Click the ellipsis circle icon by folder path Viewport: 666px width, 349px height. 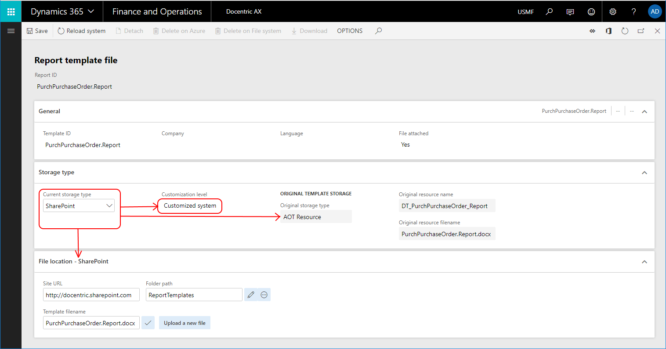click(x=264, y=295)
